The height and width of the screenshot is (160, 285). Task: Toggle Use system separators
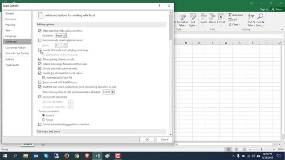40,97
